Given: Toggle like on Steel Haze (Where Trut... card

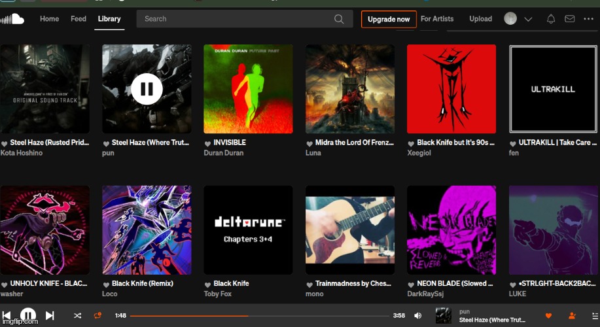Looking at the screenshot, I should 106,143.
